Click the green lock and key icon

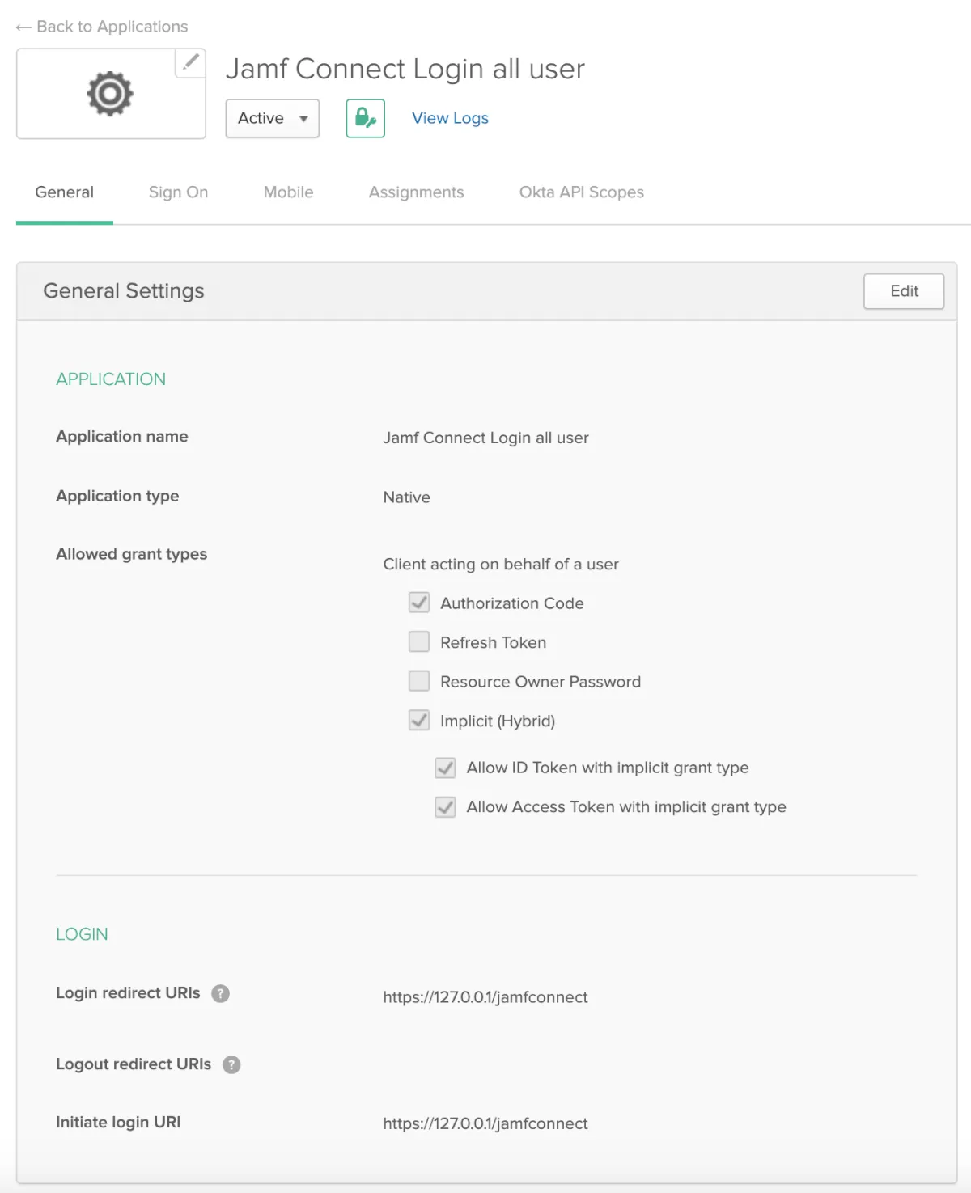365,118
